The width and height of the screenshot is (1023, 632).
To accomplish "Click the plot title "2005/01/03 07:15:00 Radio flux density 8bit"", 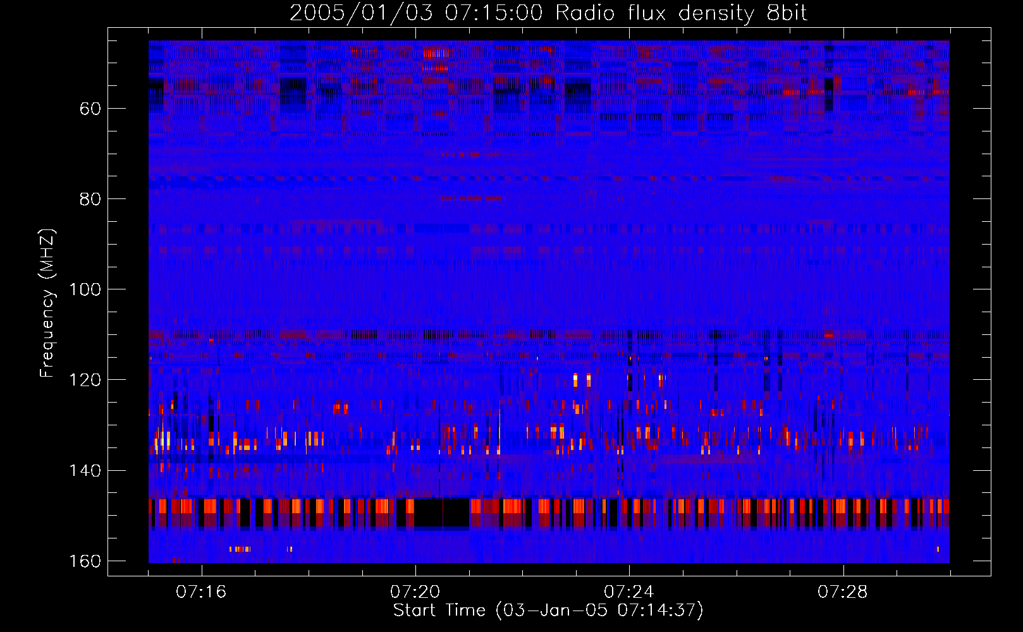I will 549,13.
